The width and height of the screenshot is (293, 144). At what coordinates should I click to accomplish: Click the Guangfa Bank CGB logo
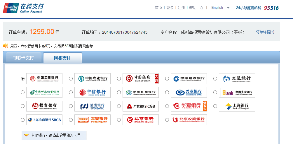click(x=141, y=106)
